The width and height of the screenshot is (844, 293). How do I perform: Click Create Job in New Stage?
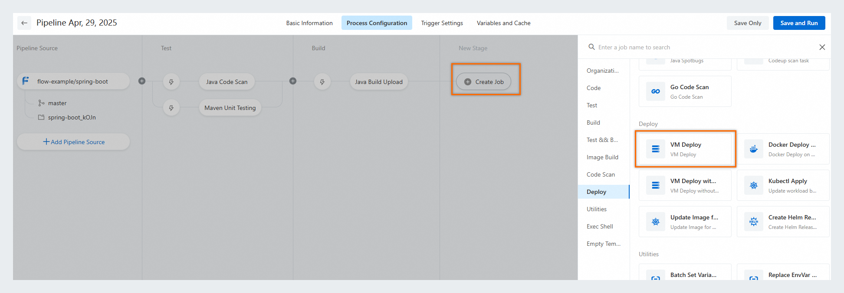[483, 81]
